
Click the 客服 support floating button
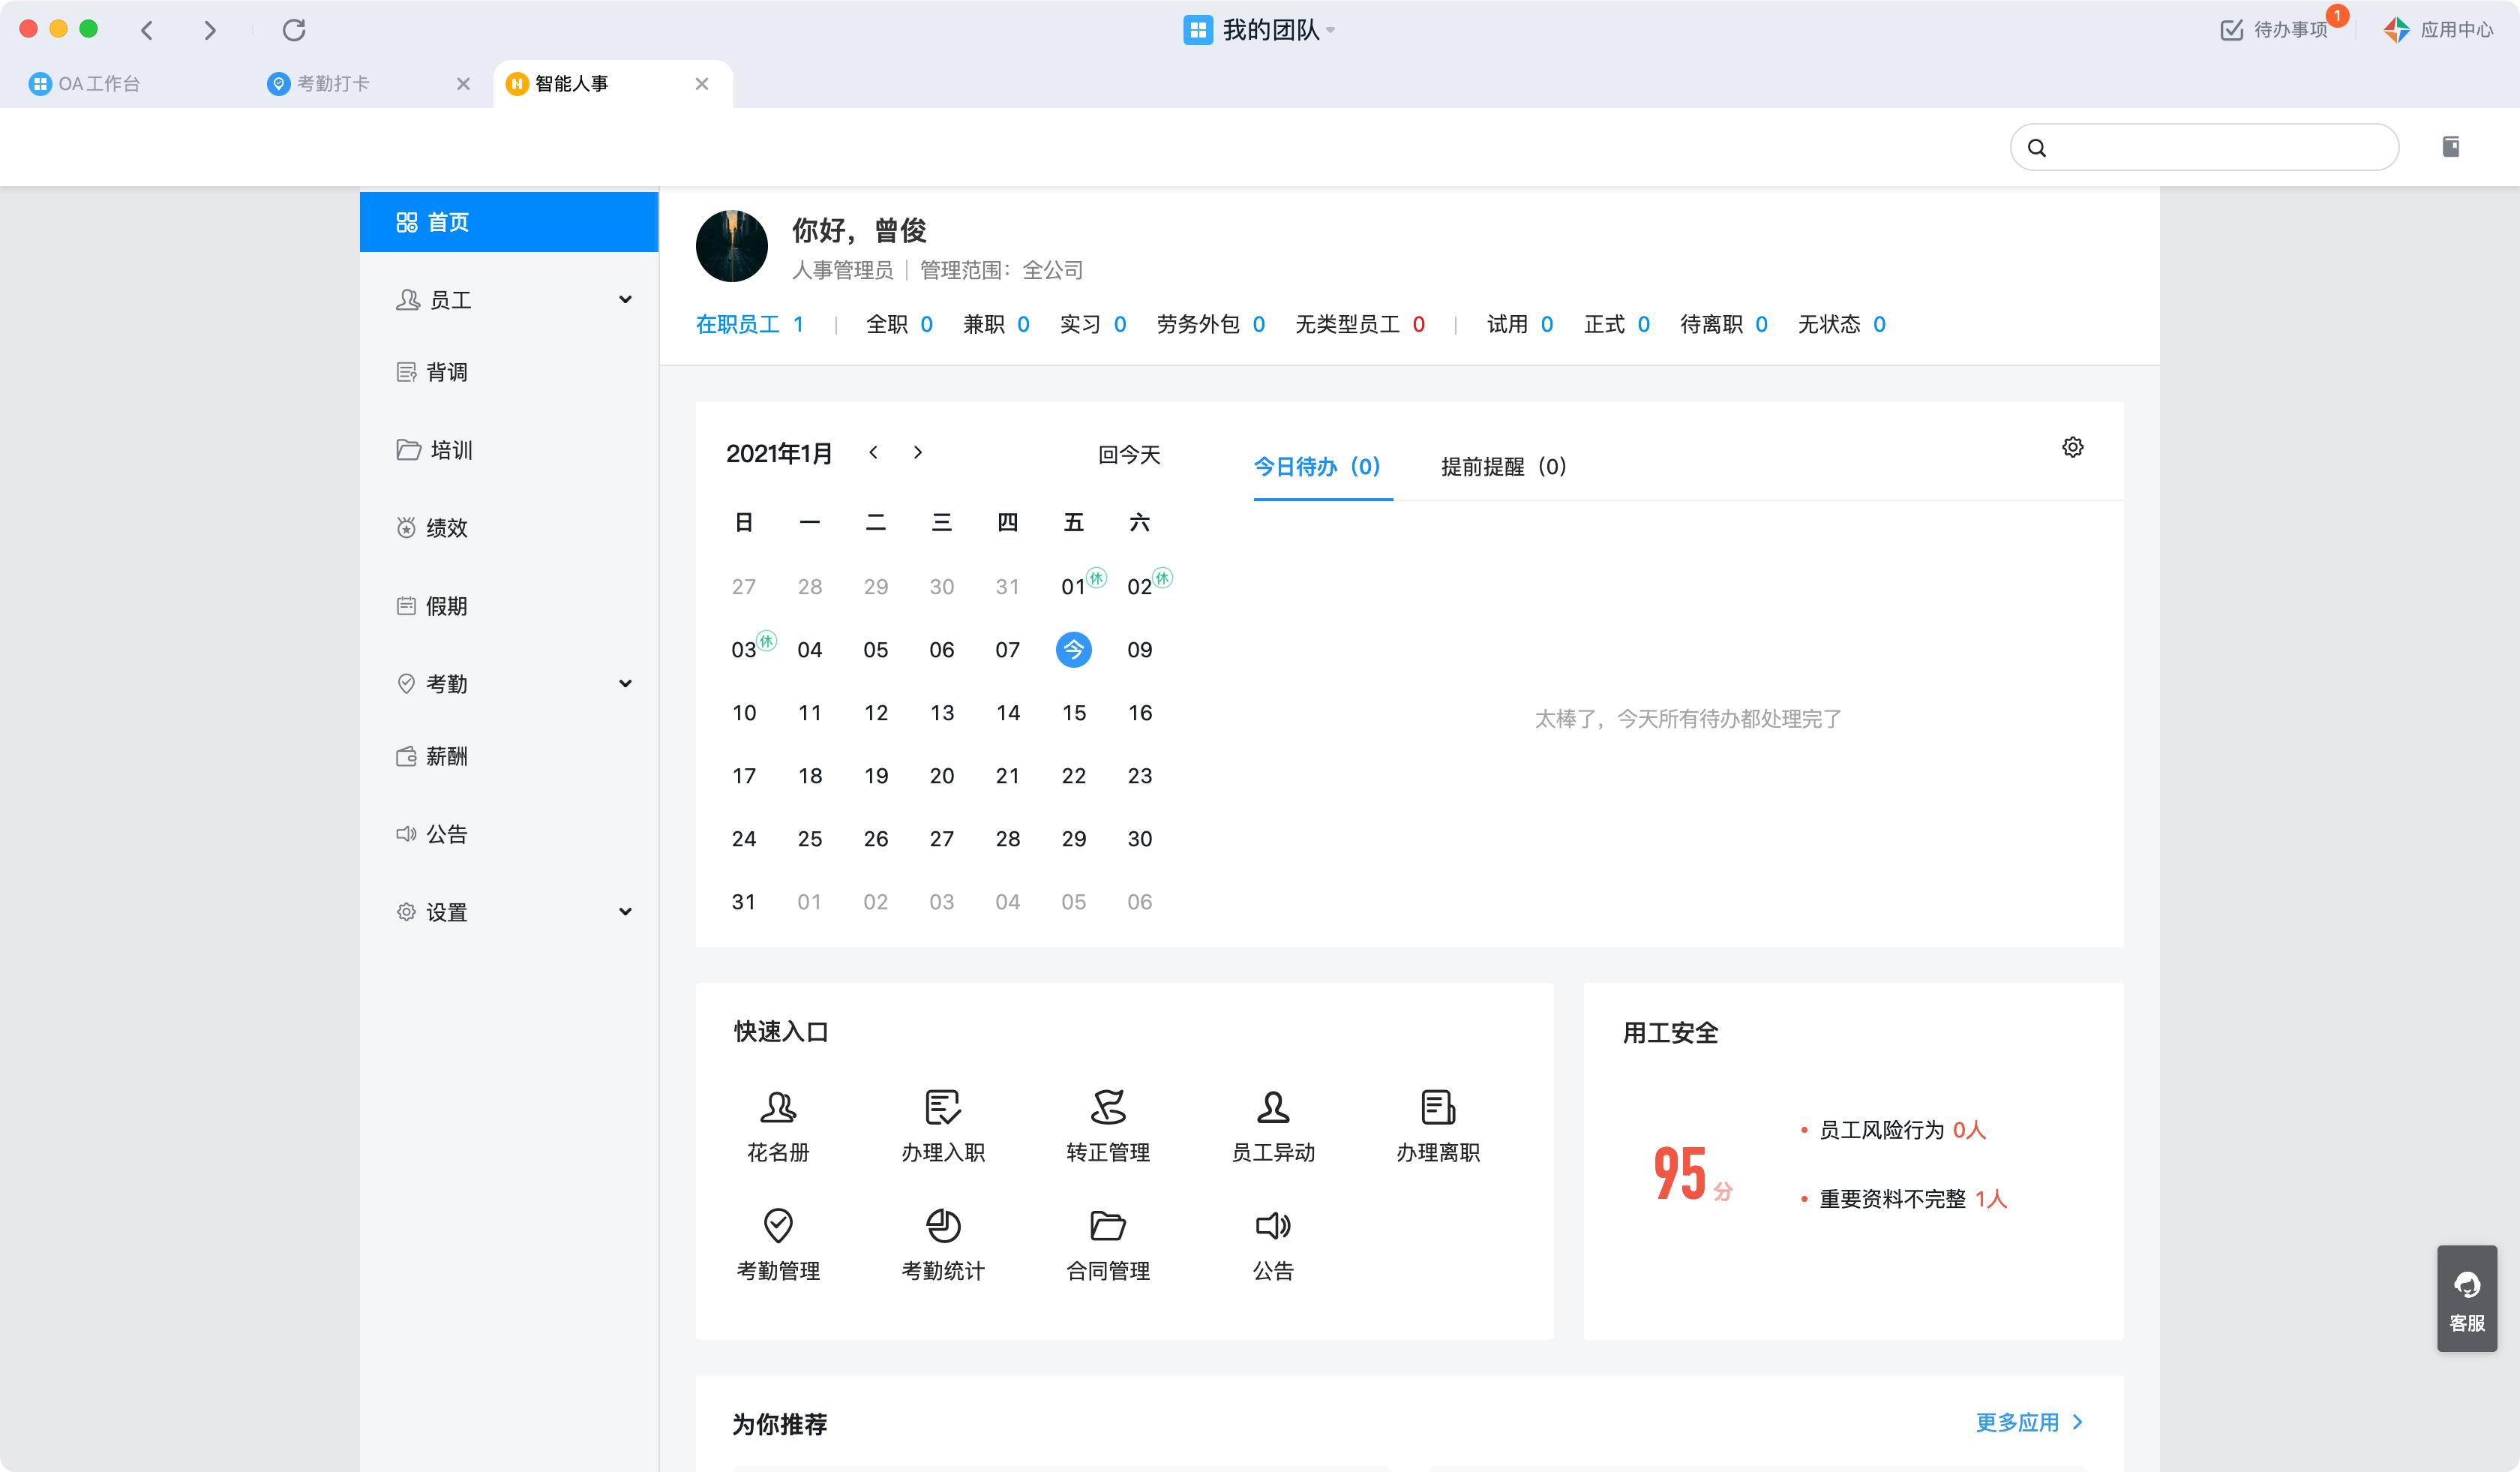point(2466,1298)
